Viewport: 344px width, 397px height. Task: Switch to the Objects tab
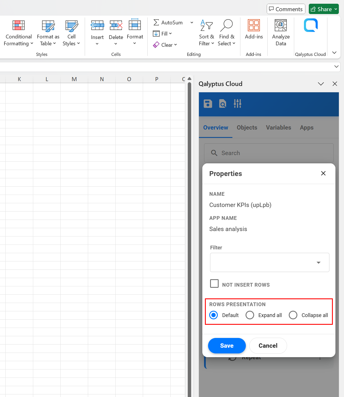pyautogui.click(x=247, y=128)
